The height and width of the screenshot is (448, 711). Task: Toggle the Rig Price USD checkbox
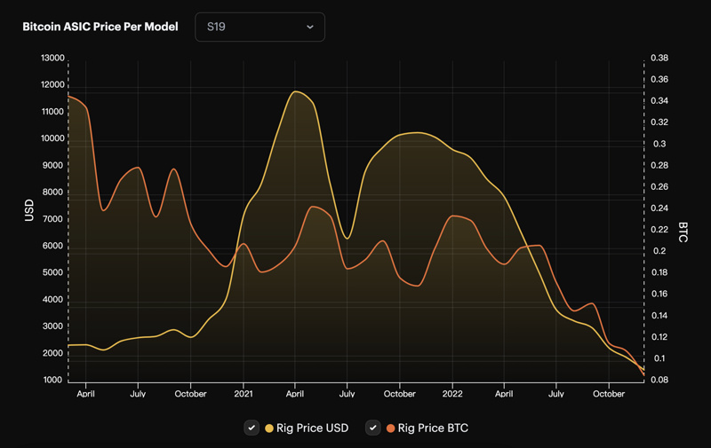pos(252,428)
